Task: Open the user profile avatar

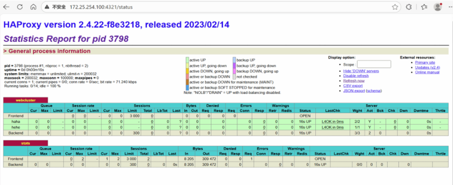Action: pyautogui.click(x=438, y=7)
